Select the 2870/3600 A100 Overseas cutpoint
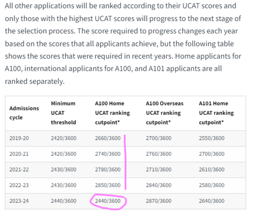 coord(158,201)
